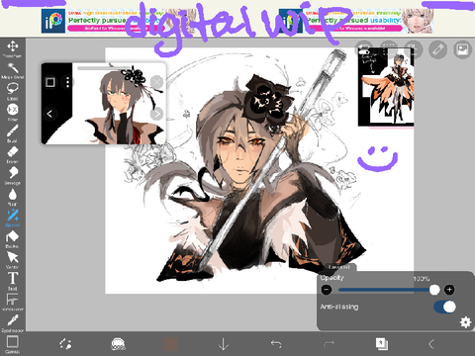475x356 pixels.
Task: Show previous reference image with left arrow
Action: pyautogui.click(x=49, y=114)
